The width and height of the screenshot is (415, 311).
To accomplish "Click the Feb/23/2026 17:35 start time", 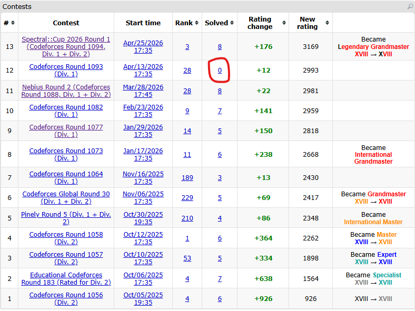I will (x=143, y=111).
